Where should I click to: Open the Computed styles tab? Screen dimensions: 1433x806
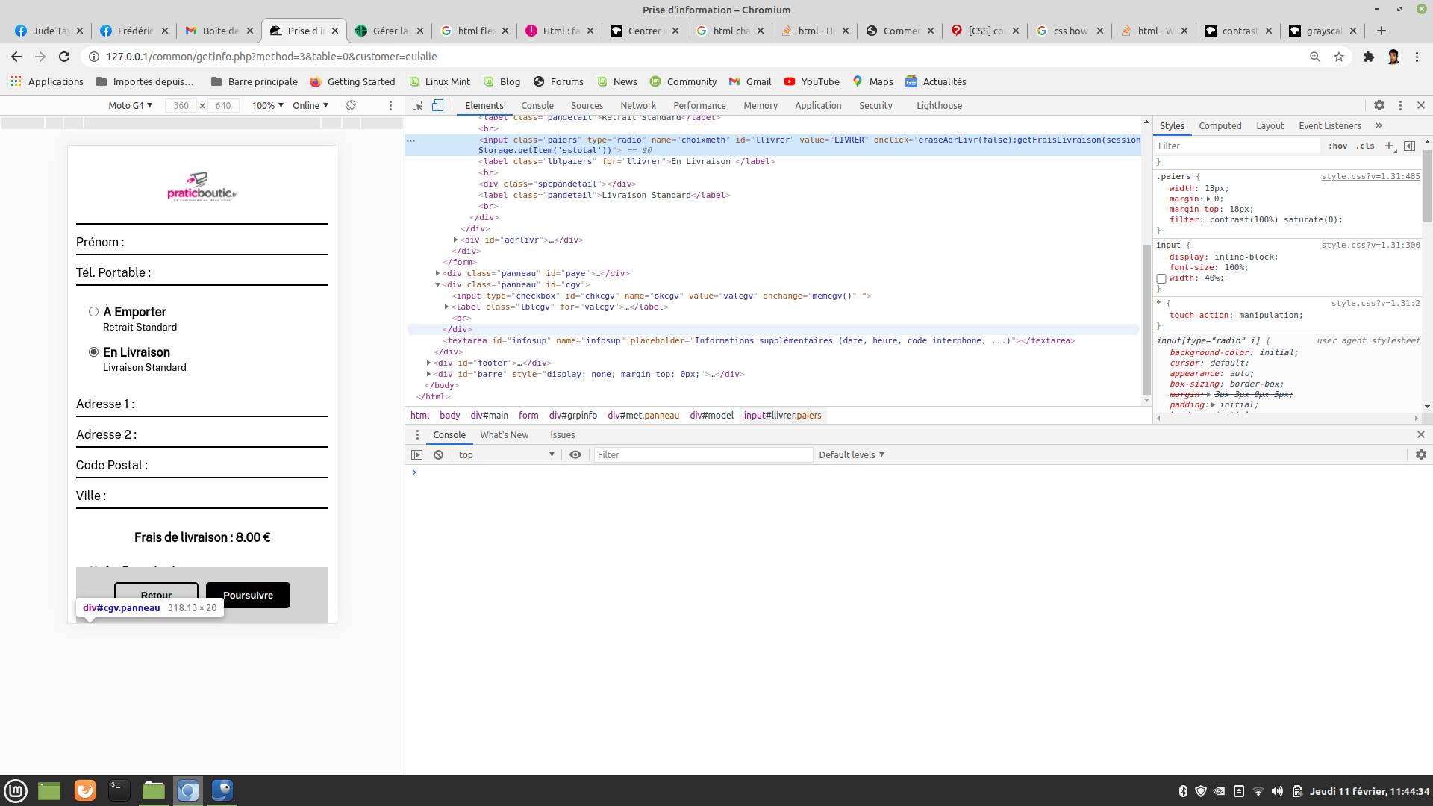click(x=1220, y=126)
